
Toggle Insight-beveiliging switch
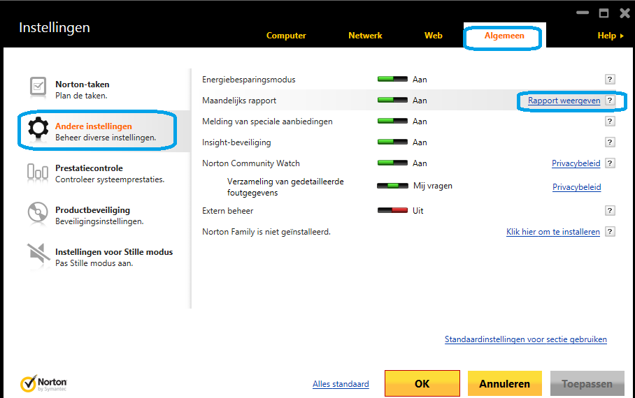click(x=392, y=142)
